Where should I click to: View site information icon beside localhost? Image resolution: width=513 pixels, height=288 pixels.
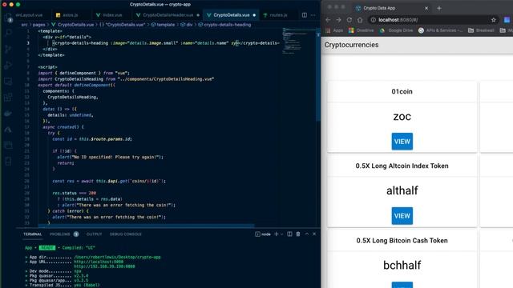373,20
